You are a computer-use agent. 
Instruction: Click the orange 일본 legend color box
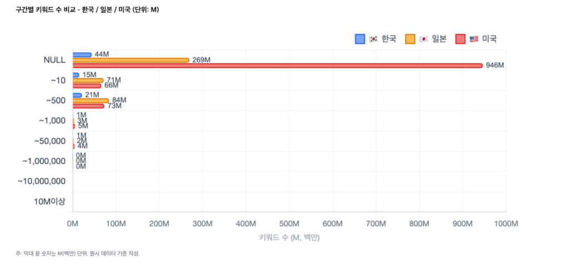[x=411, y=39]
